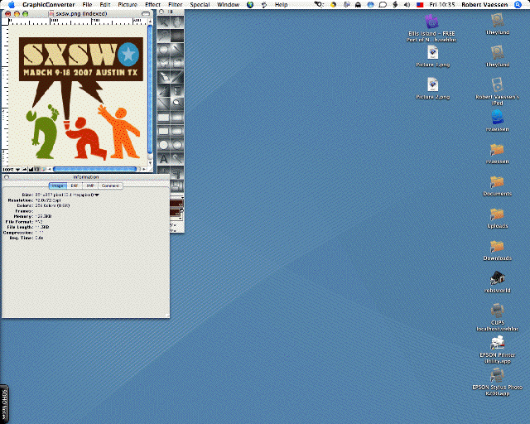Open the flag input source menu
This screenshot has height=424, width=530.
tap(420, 4)
